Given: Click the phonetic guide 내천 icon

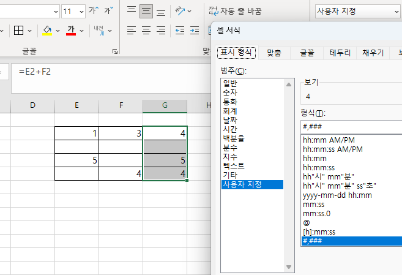Looking at the screenshot, I should pyautogui.click(x=99, y=31).
